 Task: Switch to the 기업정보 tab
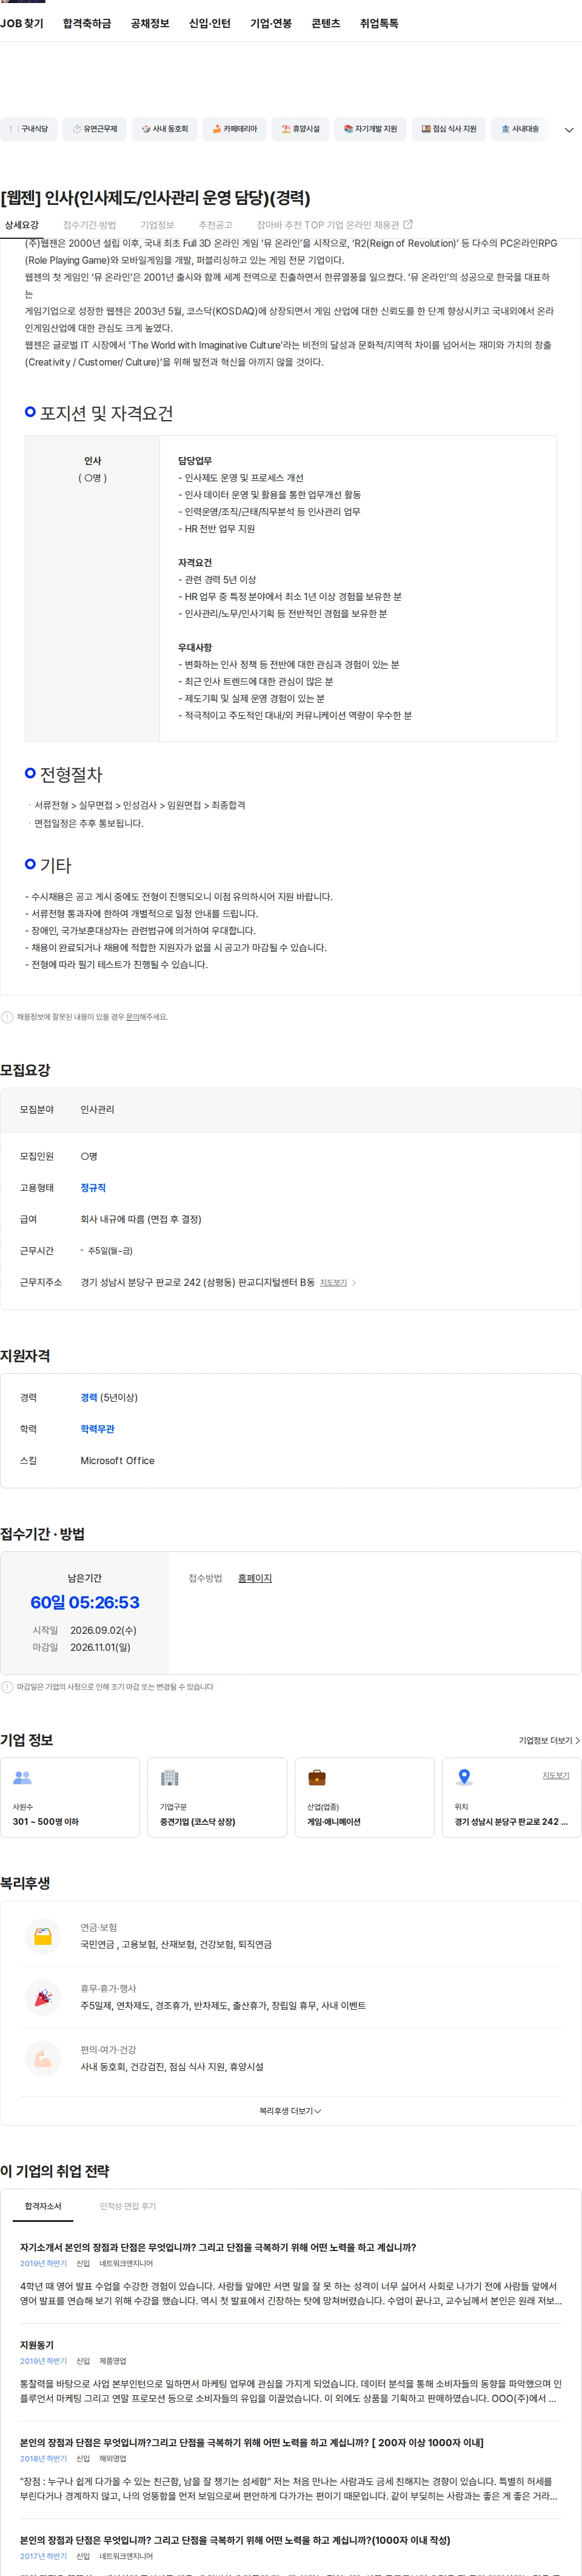click(157, 225)
